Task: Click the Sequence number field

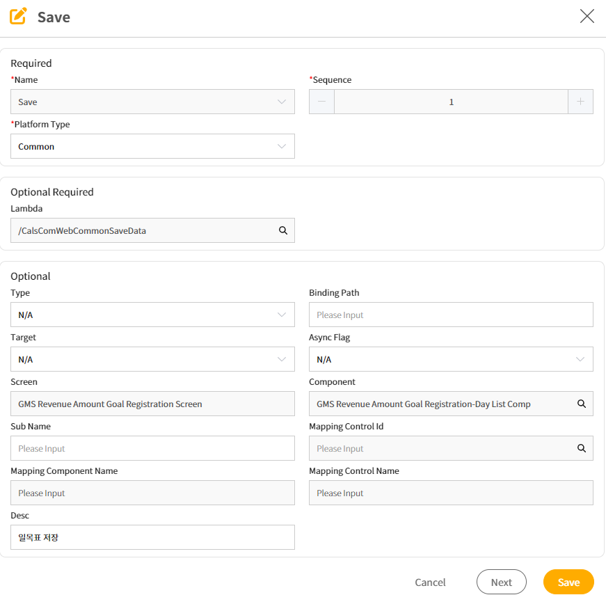Action: tap(451, 102)
